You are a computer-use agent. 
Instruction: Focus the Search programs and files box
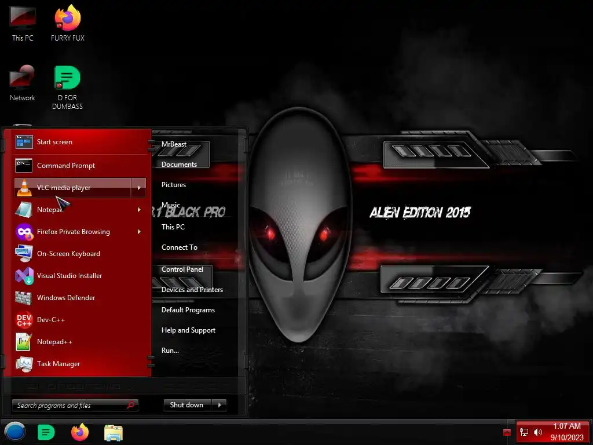coord(75,405)
